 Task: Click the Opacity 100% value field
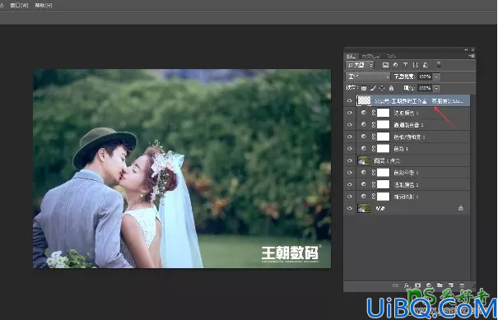[425, 77]
